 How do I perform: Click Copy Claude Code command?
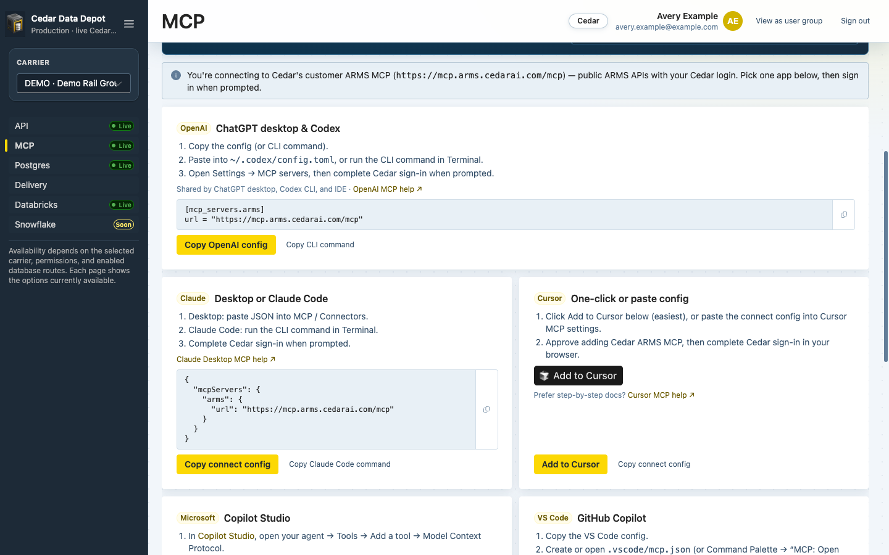click(340, 464)
